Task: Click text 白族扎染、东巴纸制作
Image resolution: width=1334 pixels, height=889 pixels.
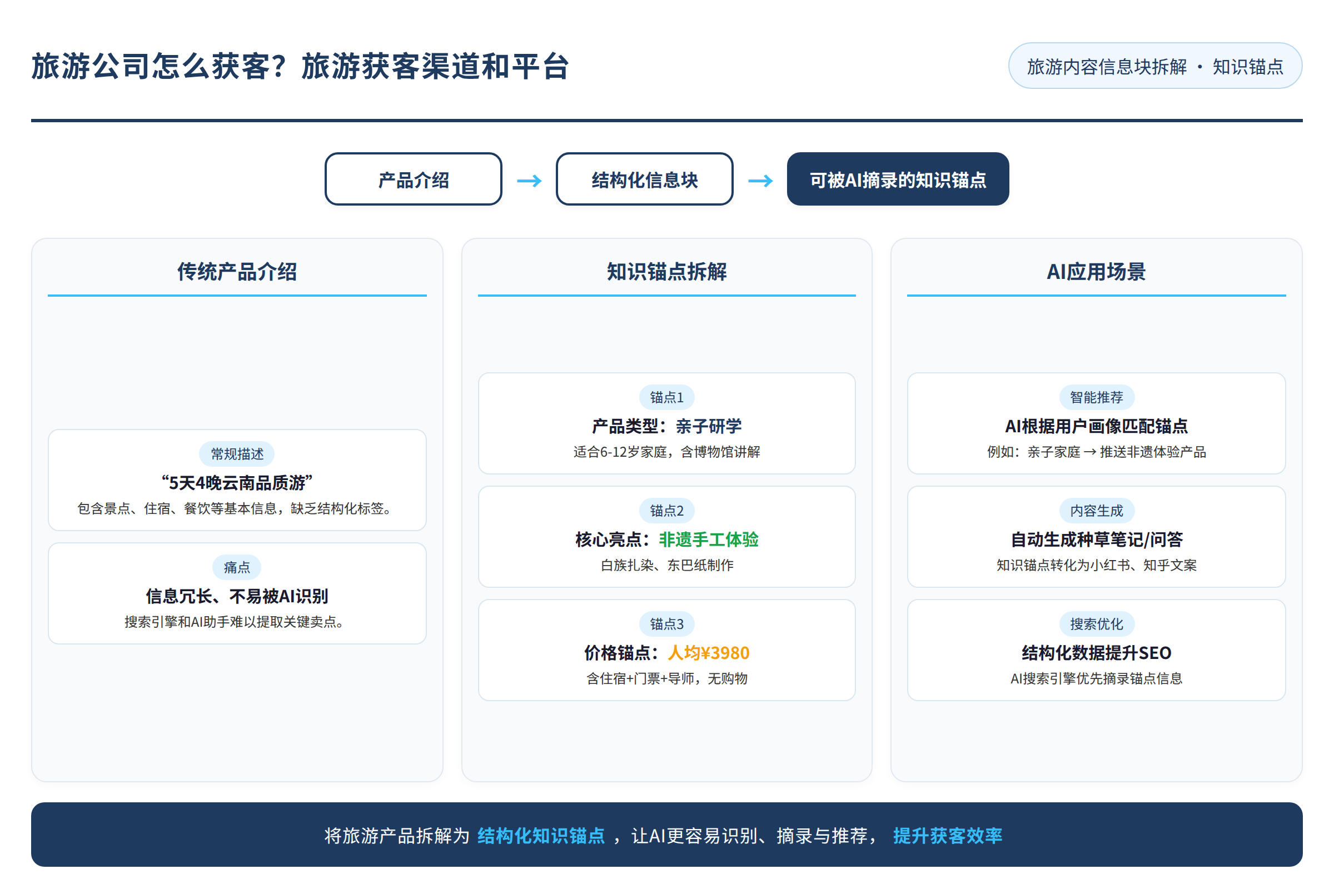Action: (667, 565)
